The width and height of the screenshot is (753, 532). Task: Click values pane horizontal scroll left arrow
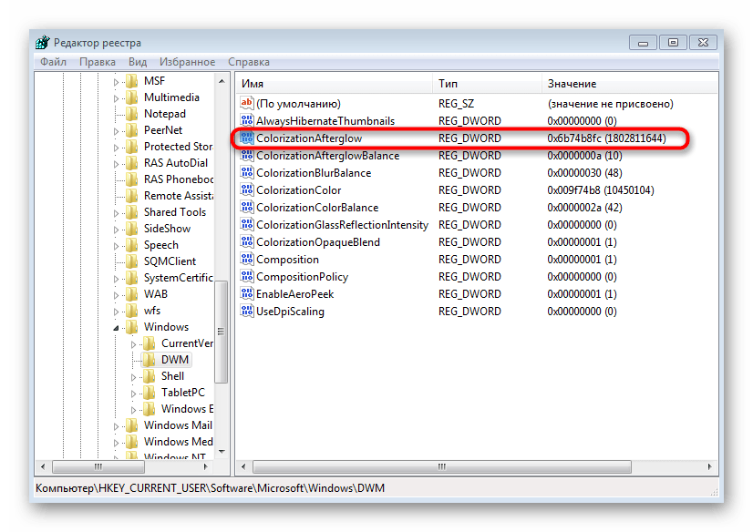point(243,466)
